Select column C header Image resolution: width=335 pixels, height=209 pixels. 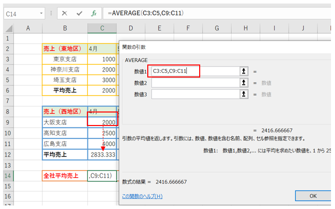(102, 28)
